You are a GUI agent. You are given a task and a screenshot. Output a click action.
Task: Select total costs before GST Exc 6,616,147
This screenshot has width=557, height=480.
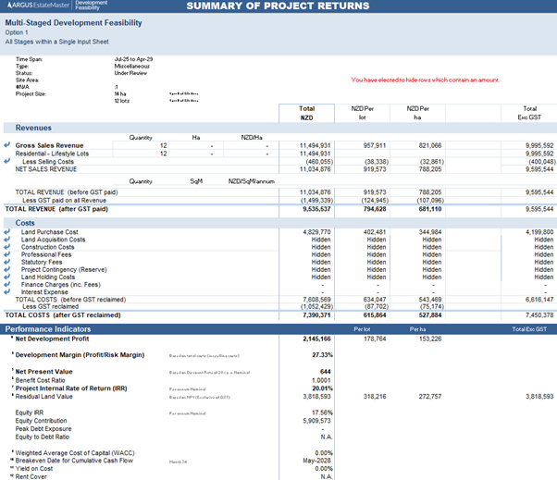(539, 300)
